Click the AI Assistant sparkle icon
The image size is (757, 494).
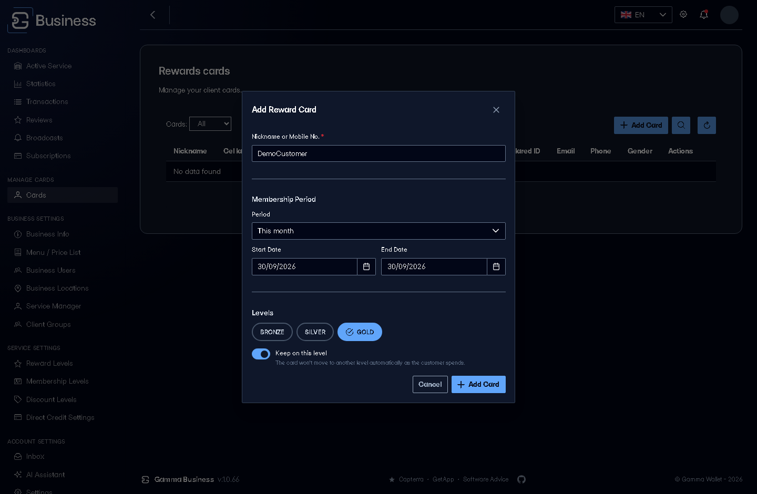coord(18,475)
